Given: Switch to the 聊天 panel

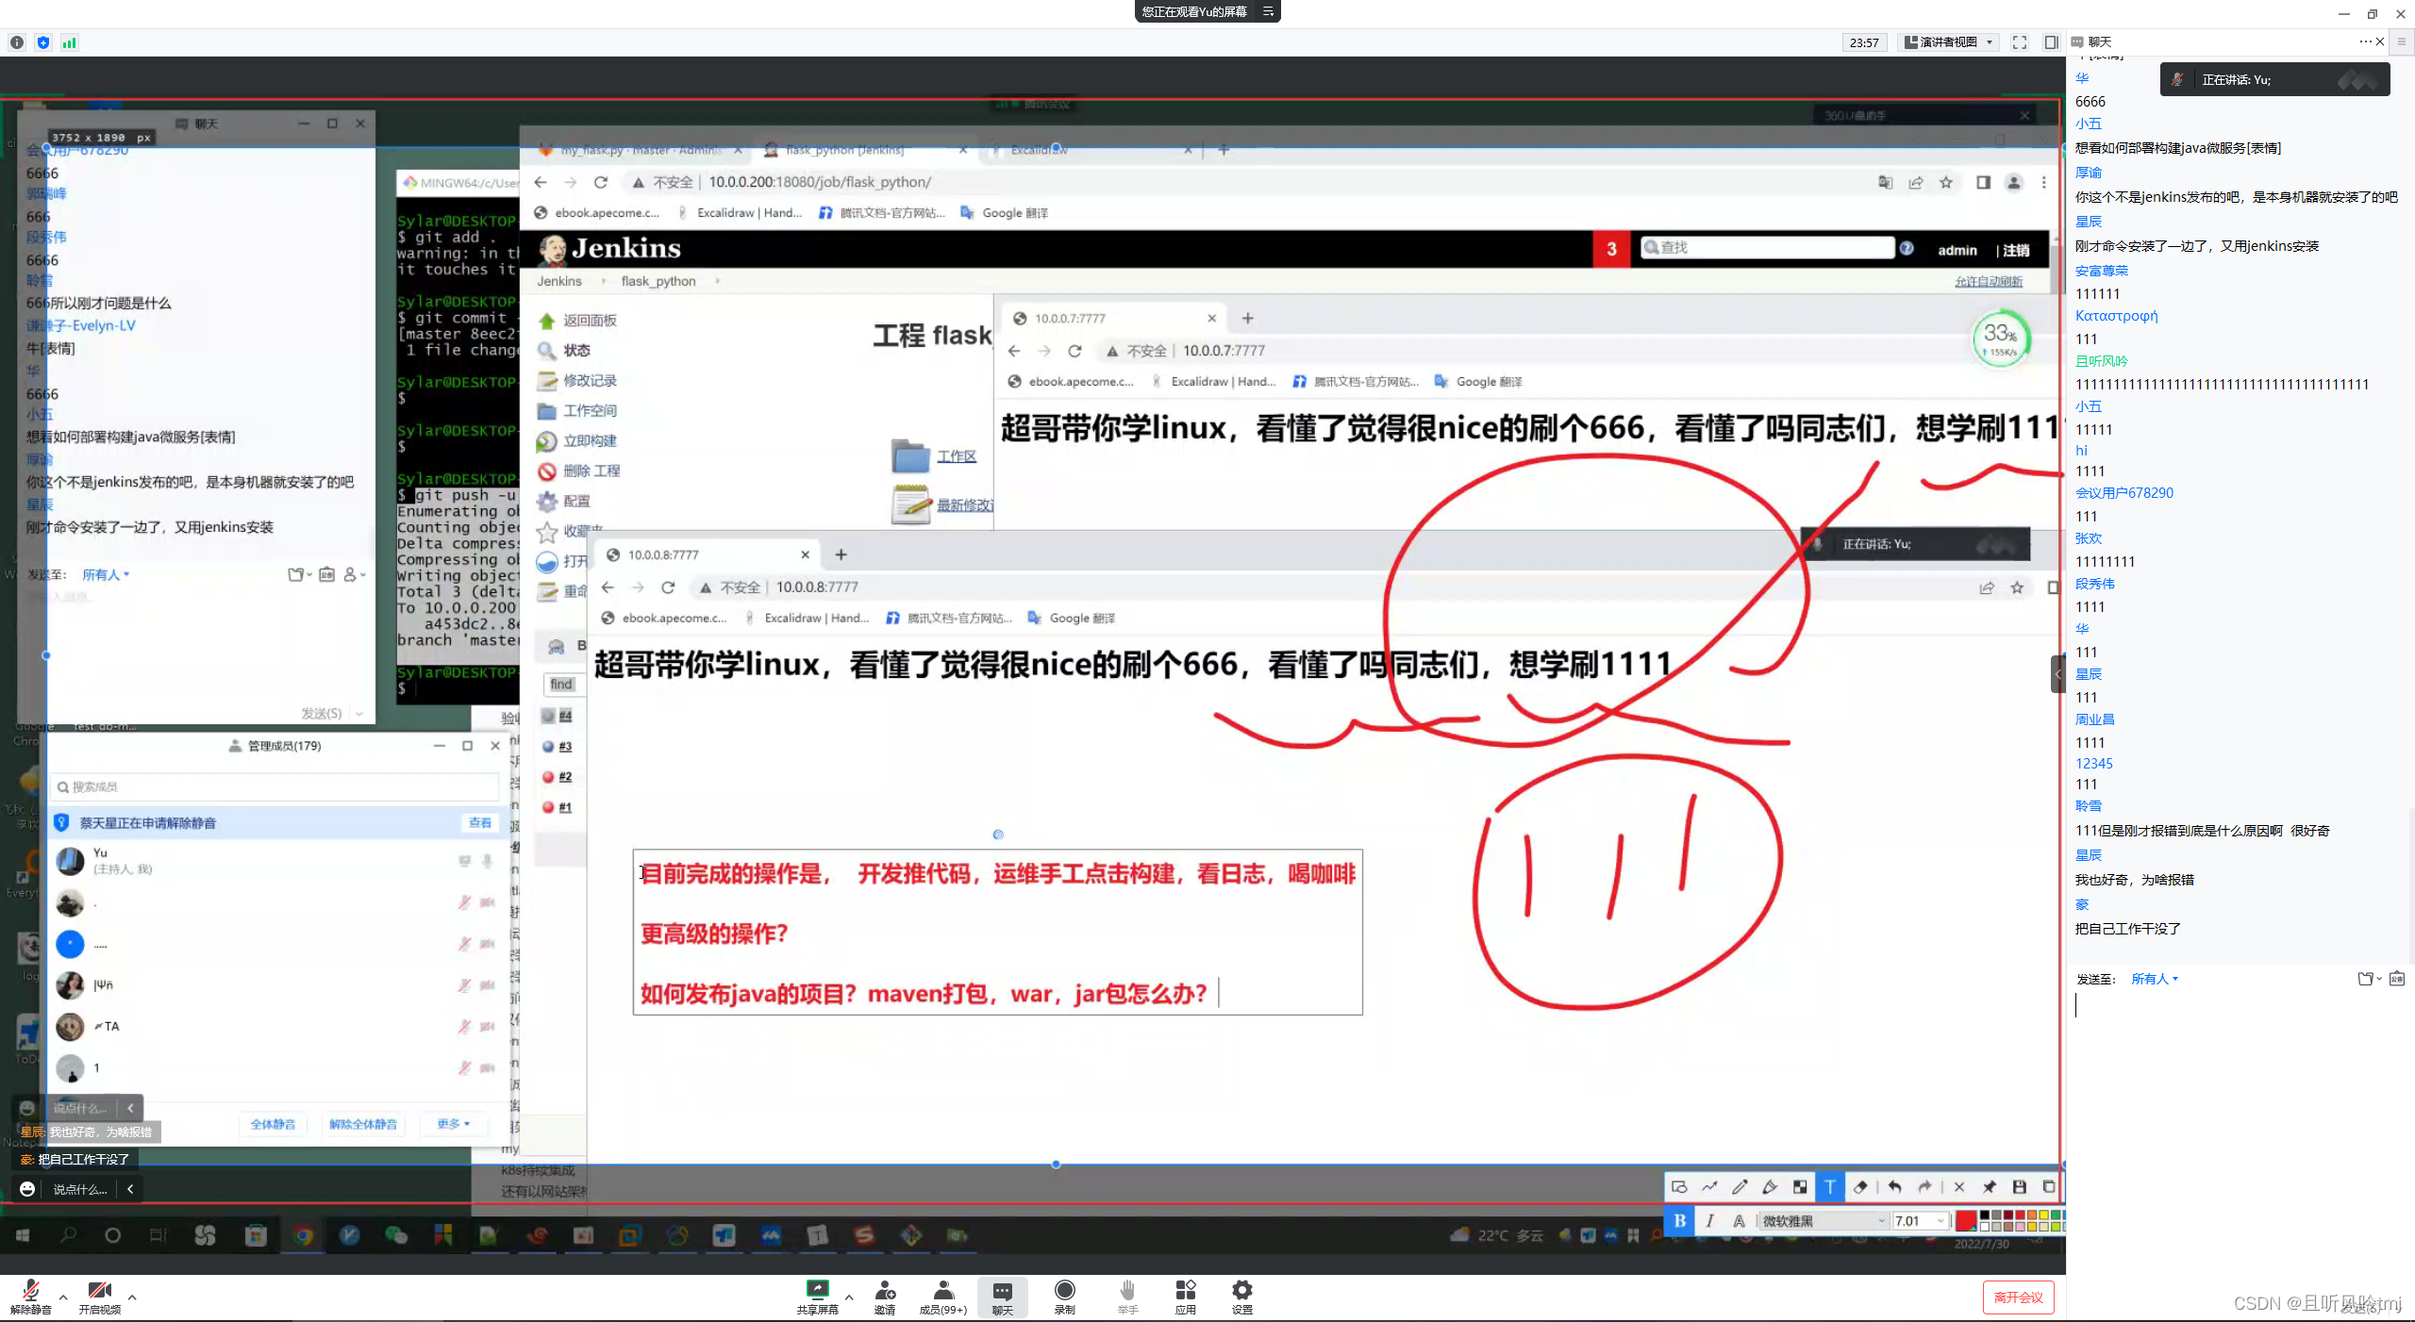Looking at the screenshot, I should 1002,1297.
